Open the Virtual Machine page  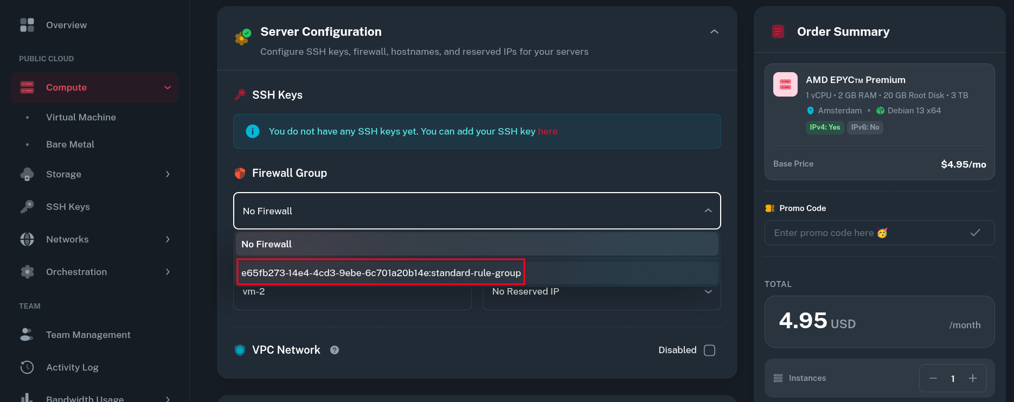click(x=81, y=117)
